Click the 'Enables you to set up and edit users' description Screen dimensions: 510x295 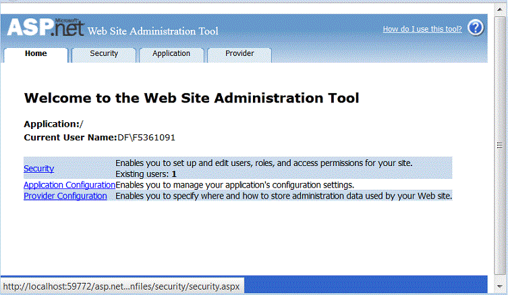click(x=264, y=163)
